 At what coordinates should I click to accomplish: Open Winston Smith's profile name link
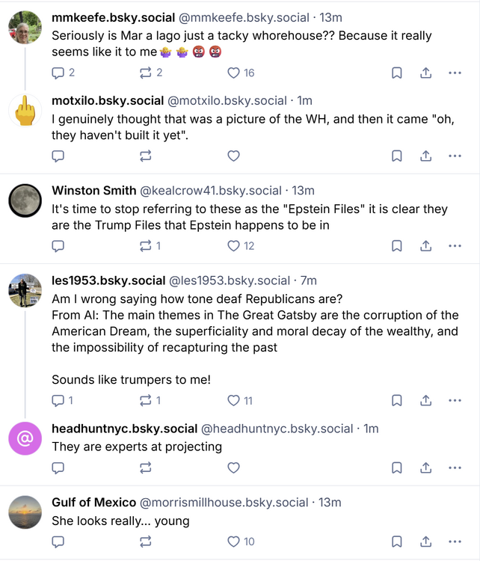coord(94,190)
